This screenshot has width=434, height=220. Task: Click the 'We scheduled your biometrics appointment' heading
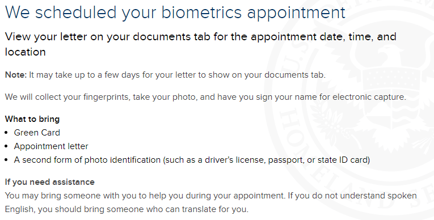[175, 12]
